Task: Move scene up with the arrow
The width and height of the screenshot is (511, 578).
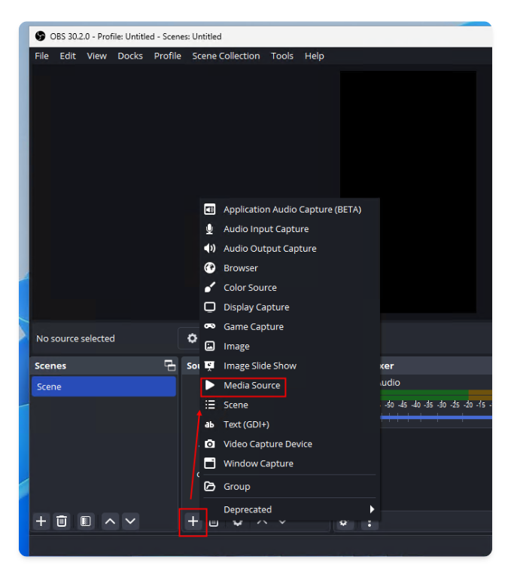Action: point(110,521)
